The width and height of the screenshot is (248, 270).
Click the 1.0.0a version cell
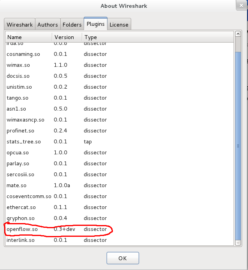click(62, 185)
